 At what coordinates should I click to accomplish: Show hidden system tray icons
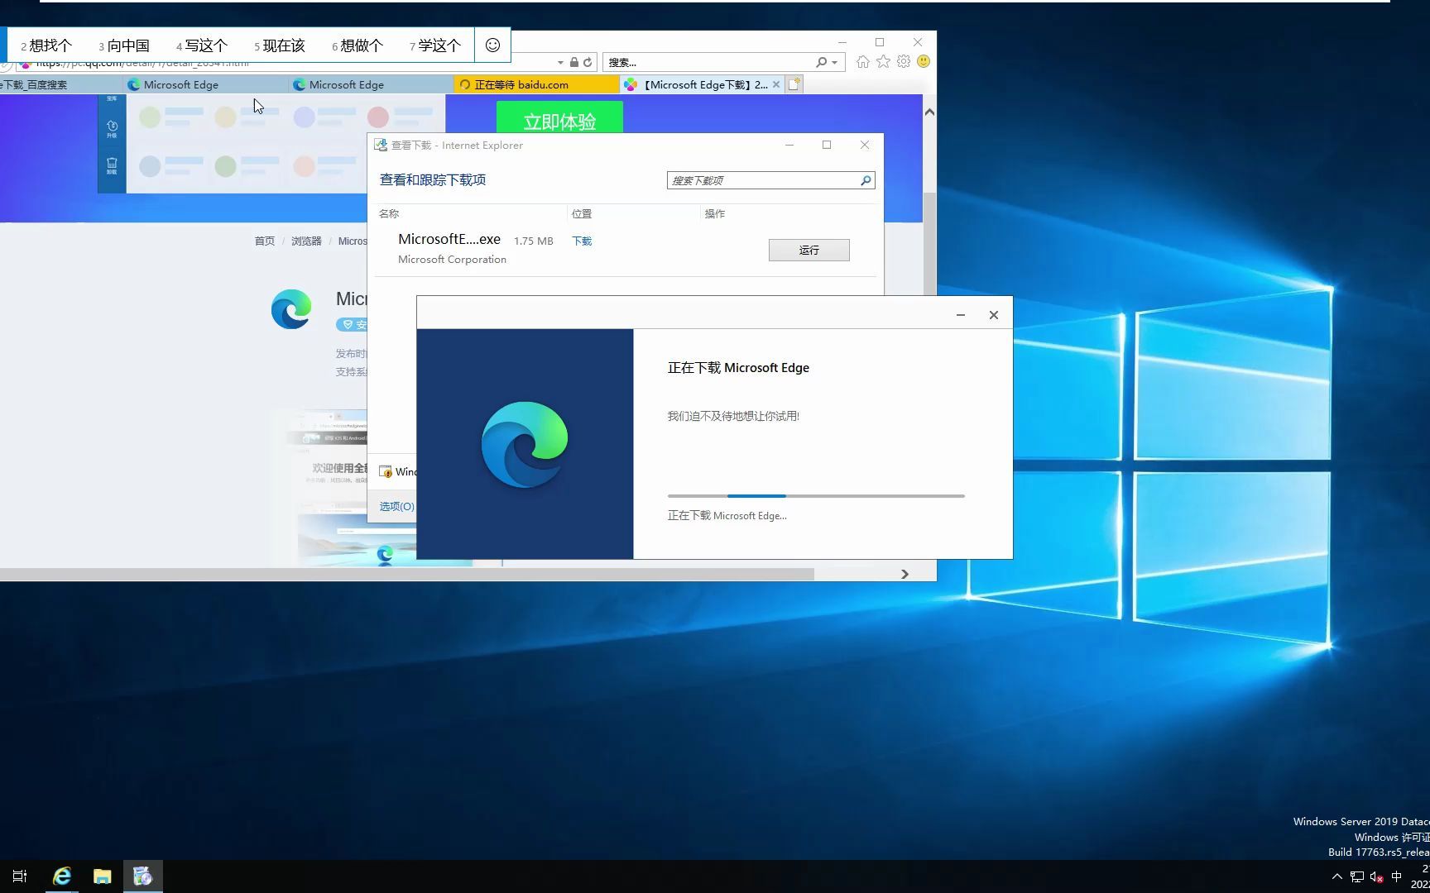[1337, 876]
